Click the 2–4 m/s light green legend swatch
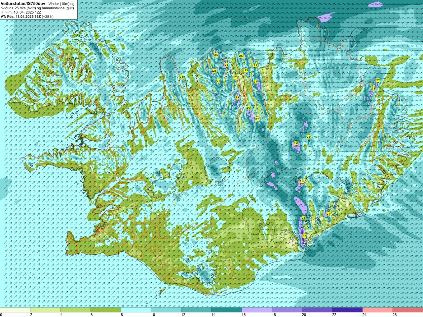 tap(45, 310)
